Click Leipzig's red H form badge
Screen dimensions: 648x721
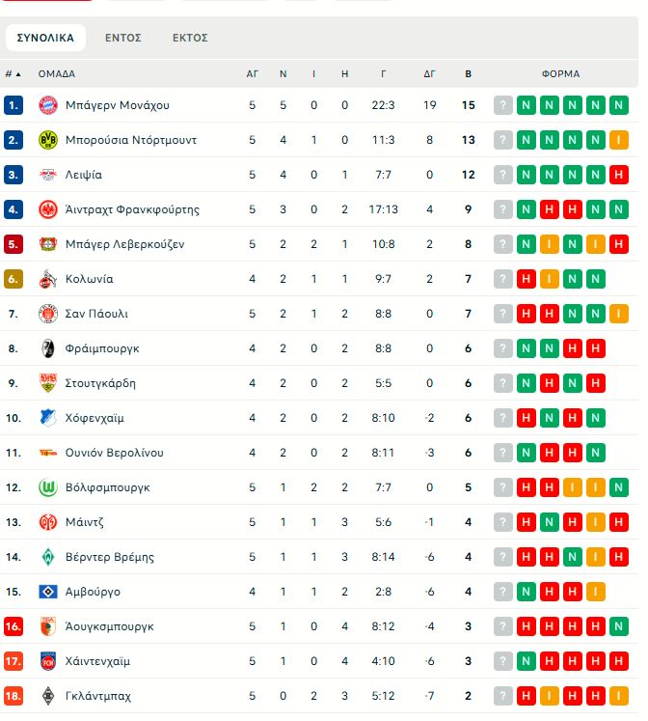click(619, 175)
